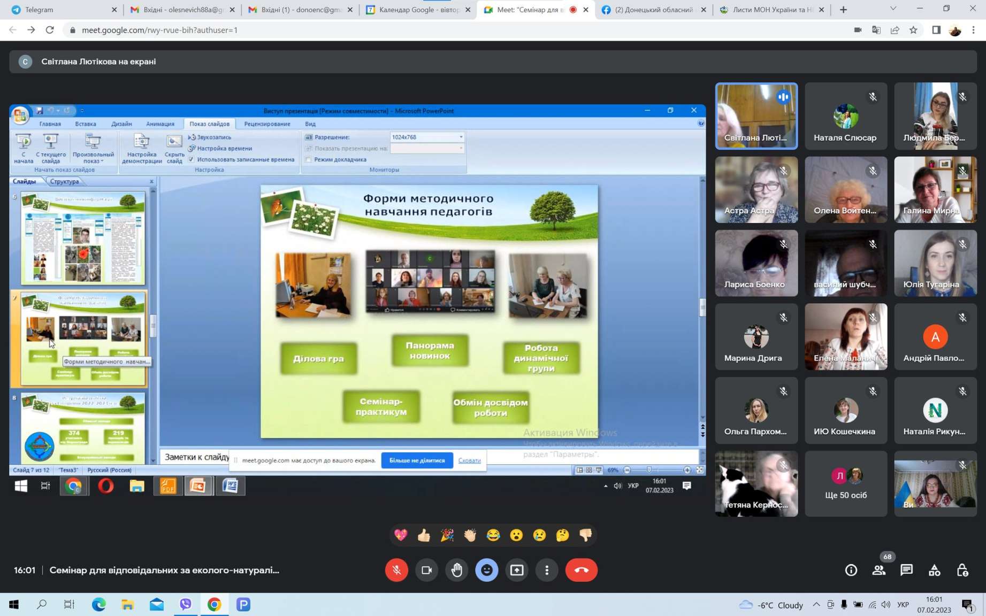Image resolution: width=986 pixels, height=616 pixels.
Task: Open Chrome tab search chevron
Action: [893, 9]
